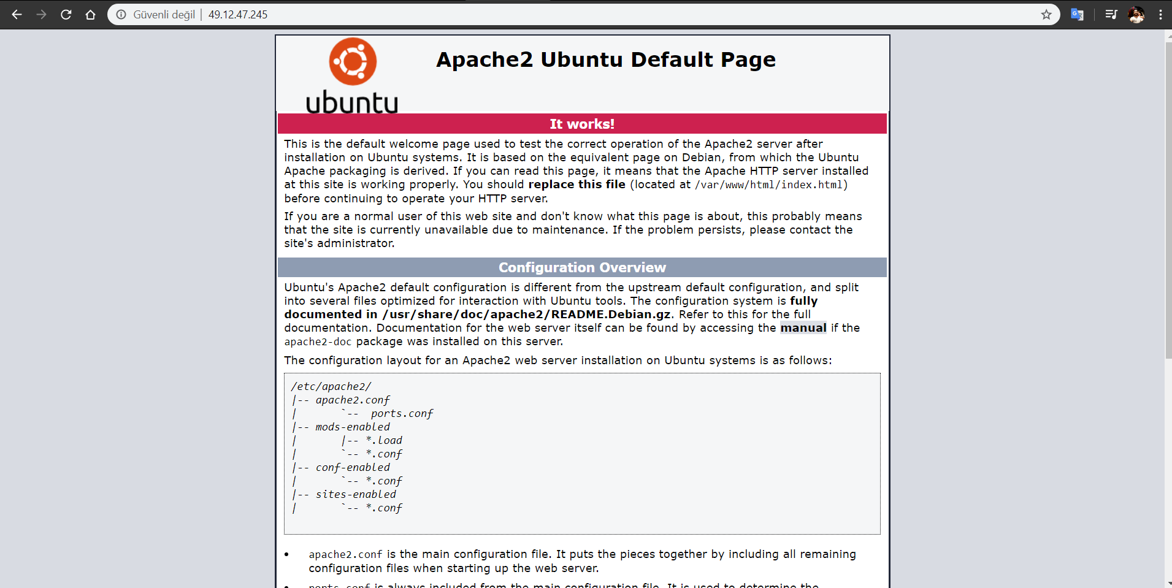The width and height of the screenshot is (1172, 588).
Task: Click the Ubuntu logo image
Action: 352,75
